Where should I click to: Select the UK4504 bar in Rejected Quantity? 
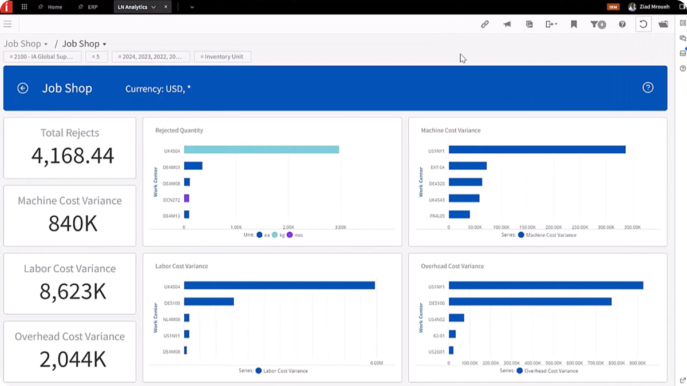point(262,150)
